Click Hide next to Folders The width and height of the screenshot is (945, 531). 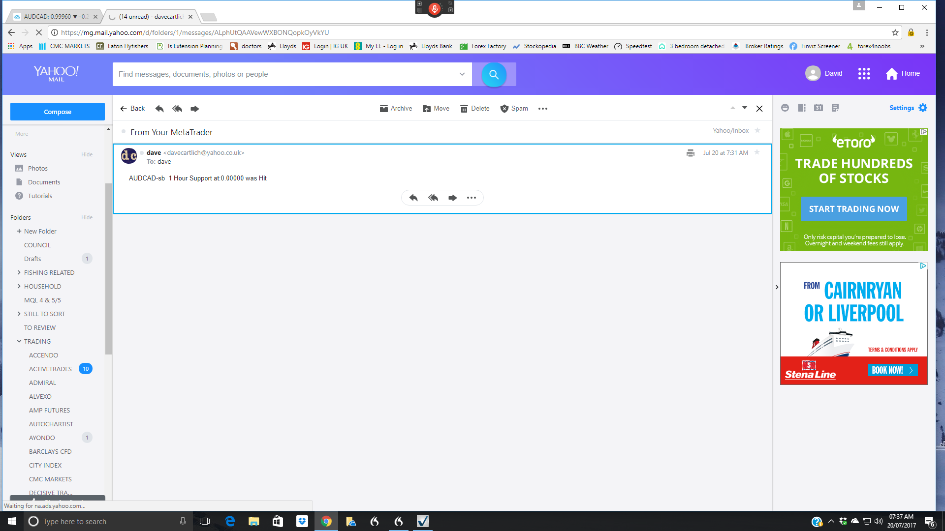(87, 217)
